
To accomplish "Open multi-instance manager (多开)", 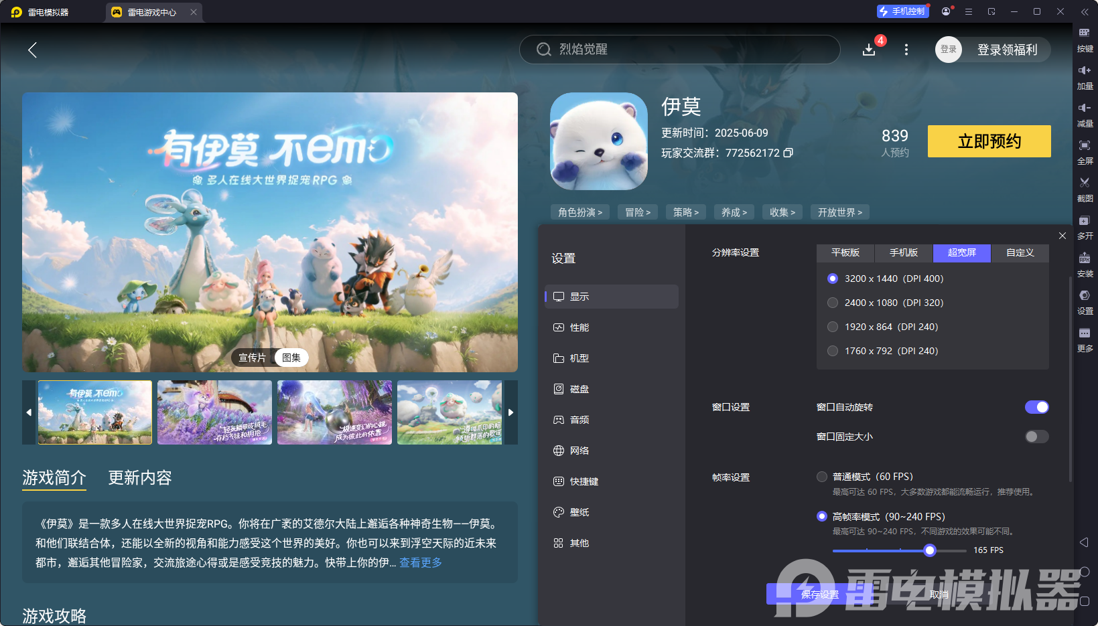I will click(1085, 227).
